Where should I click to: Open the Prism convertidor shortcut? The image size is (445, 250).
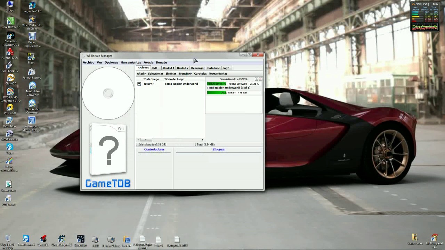coord(9,164)
